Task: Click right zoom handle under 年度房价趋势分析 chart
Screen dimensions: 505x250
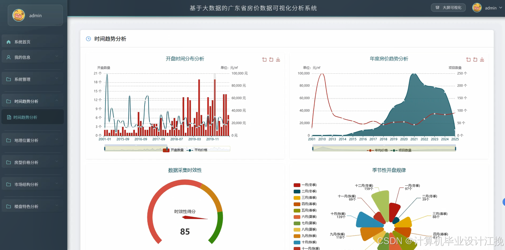Action: [x=455, y=149]
